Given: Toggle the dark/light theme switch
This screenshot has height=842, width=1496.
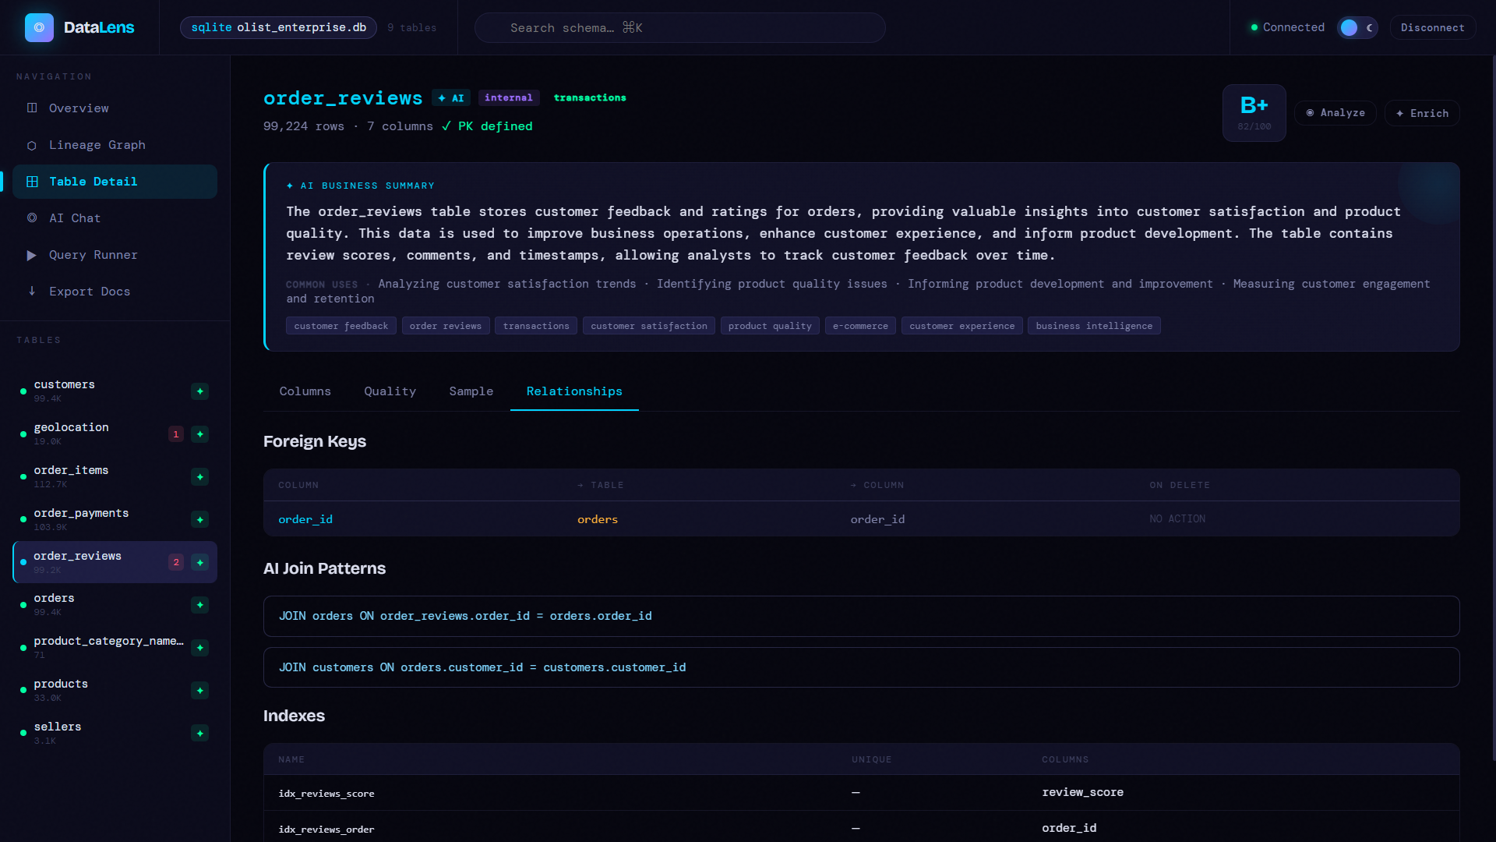Looking at the screenshot, I should (x=1357, y=27).
